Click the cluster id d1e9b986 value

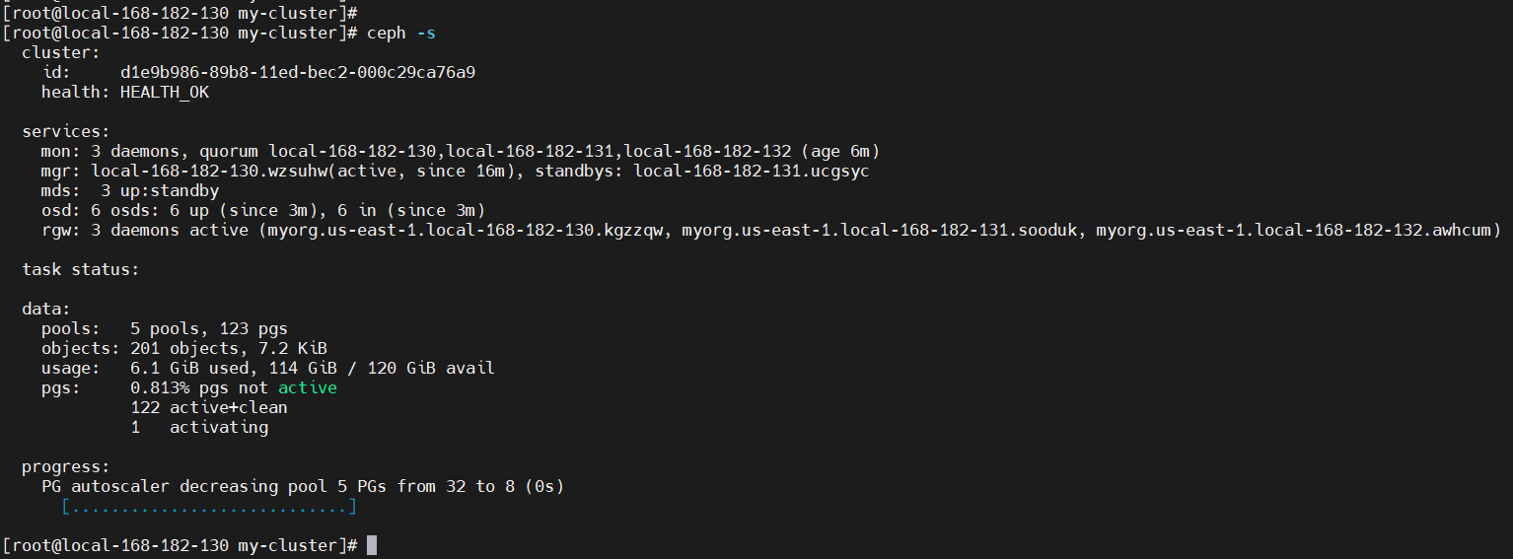(298, 73)
